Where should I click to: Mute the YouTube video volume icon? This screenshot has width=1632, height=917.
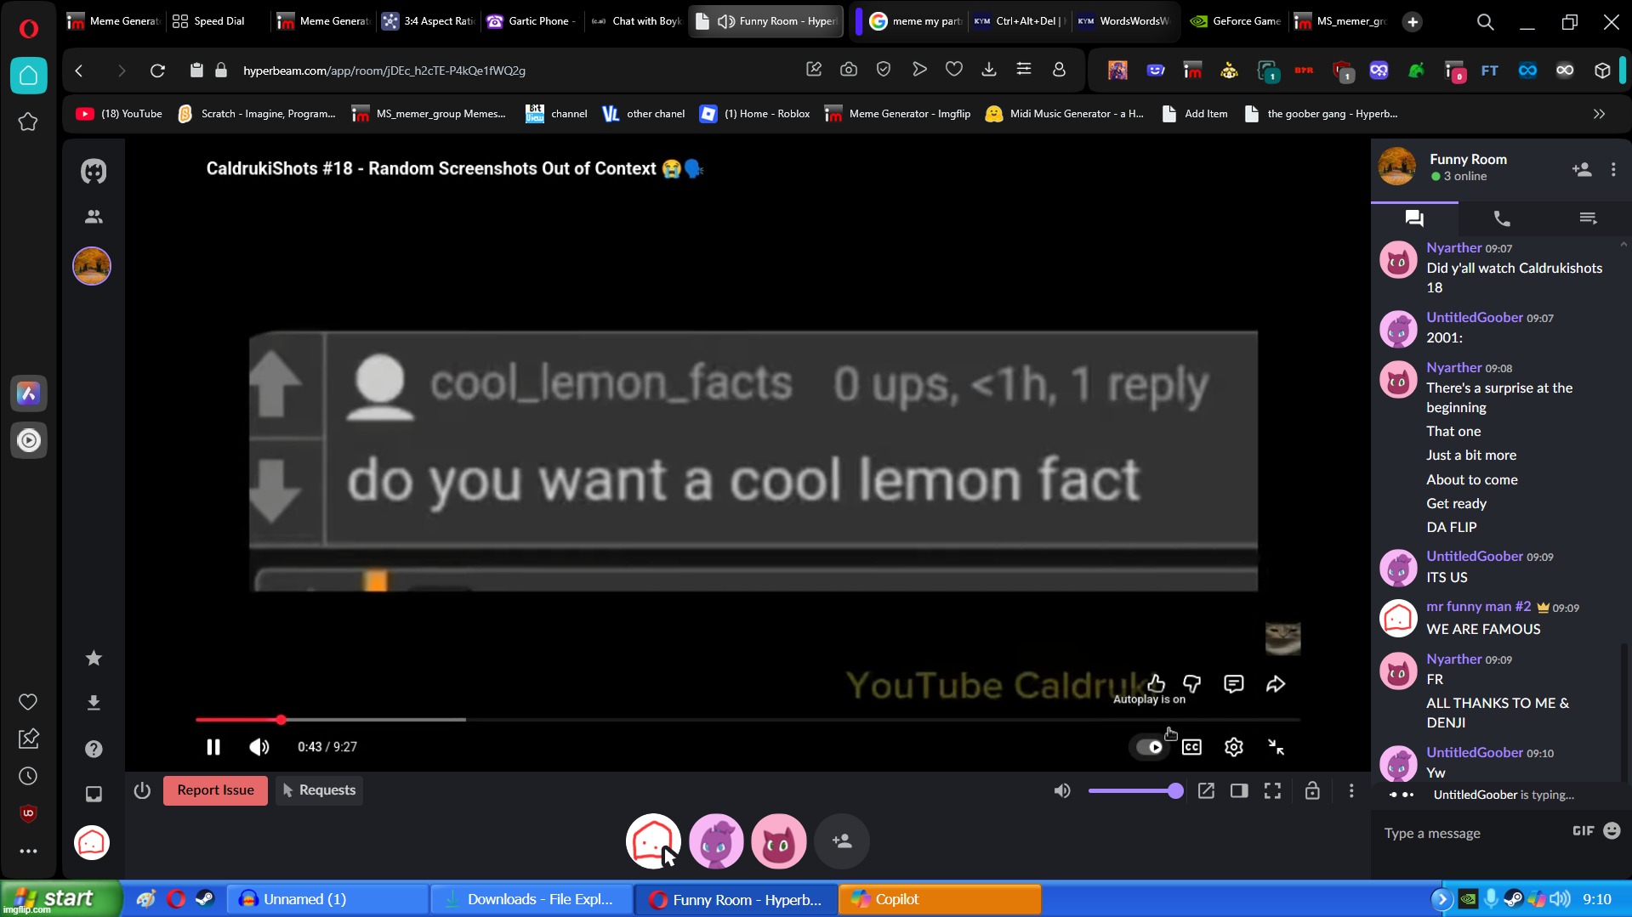[x=258, y=746]
